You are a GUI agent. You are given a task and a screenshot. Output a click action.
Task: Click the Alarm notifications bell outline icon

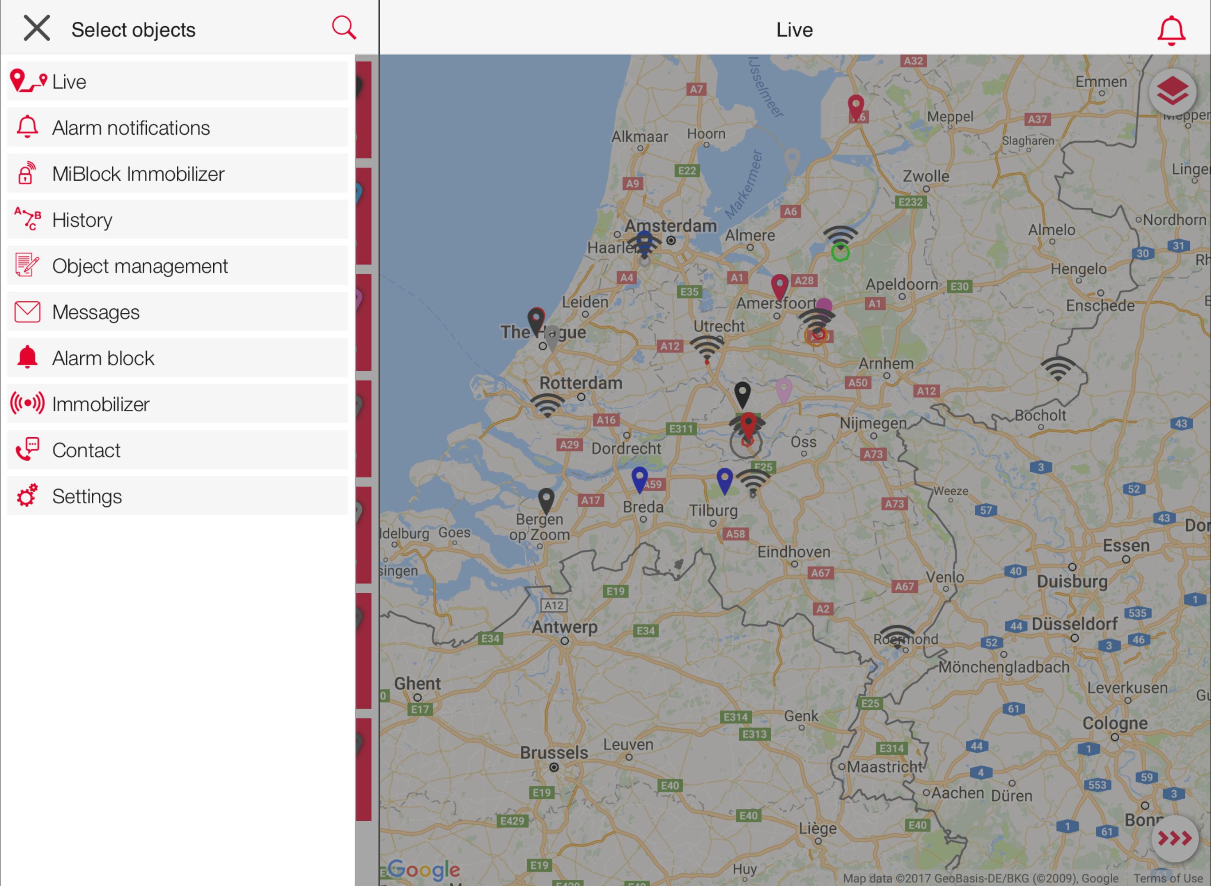coord(27,127)
